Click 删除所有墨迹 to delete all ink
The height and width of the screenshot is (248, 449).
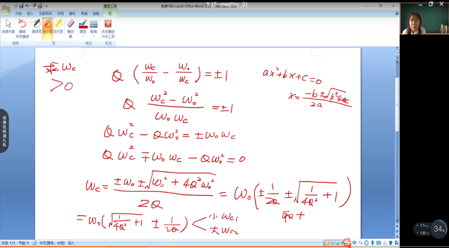[22, 28]
